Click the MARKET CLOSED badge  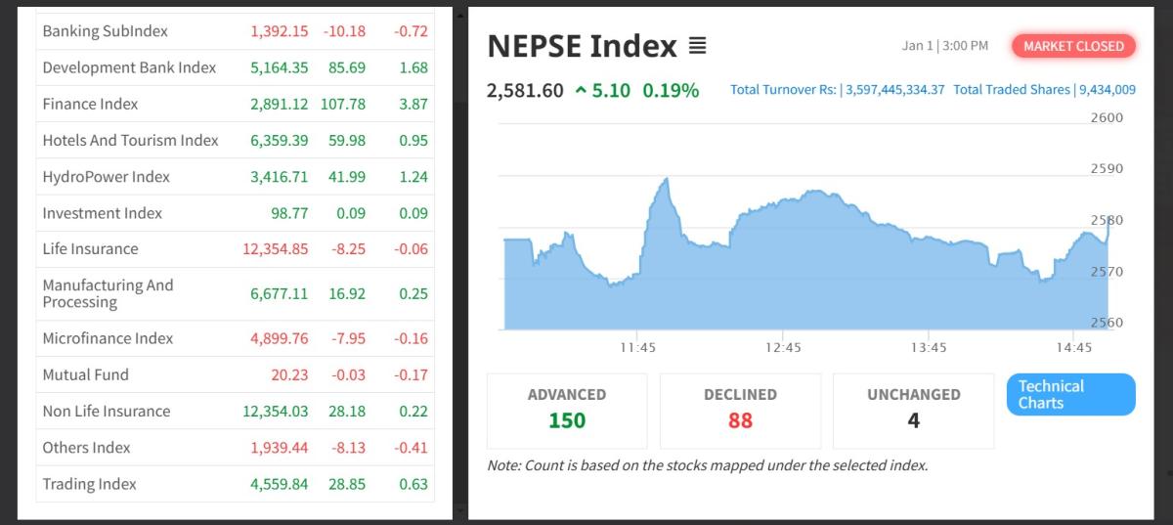[x=1073, y=46]
